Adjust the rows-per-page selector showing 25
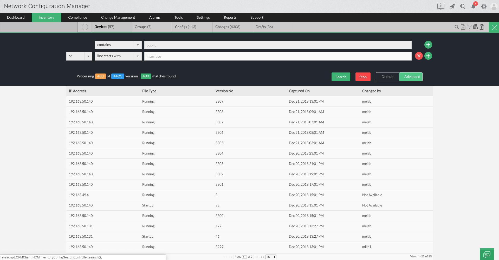Screen dimensions: 499x260 click(270, 257)
